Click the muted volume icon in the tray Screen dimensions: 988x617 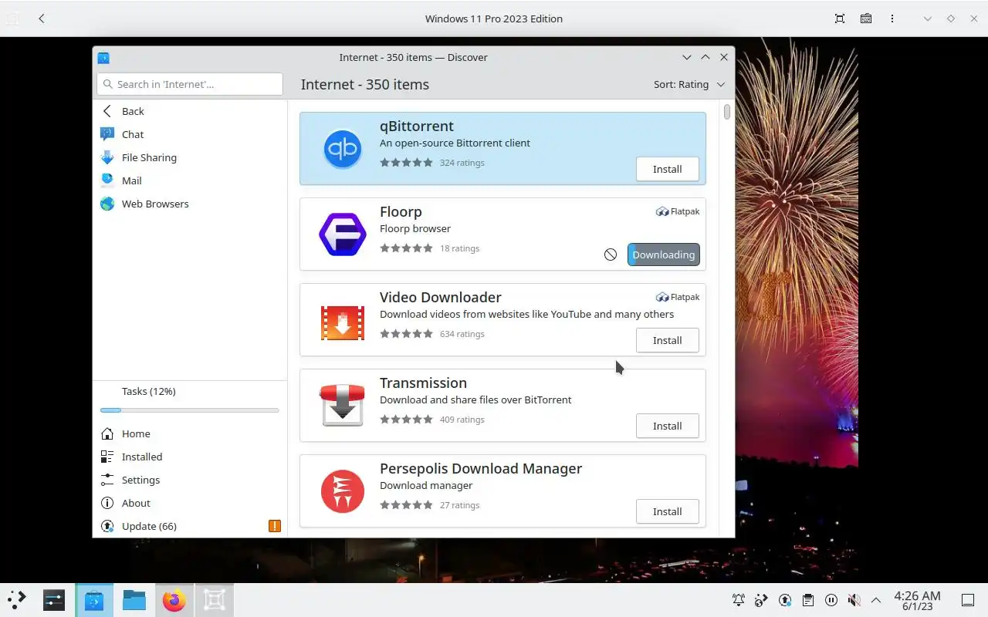click(x=854, y=600)
